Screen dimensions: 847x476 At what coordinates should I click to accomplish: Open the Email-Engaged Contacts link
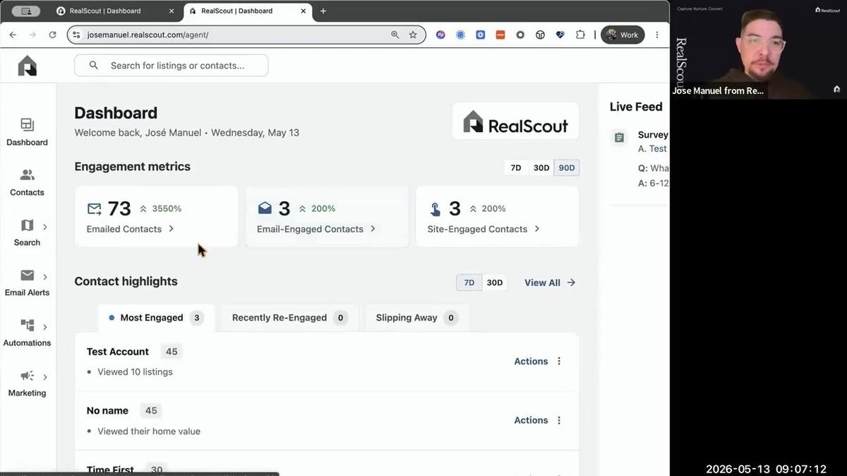point(310,229)
